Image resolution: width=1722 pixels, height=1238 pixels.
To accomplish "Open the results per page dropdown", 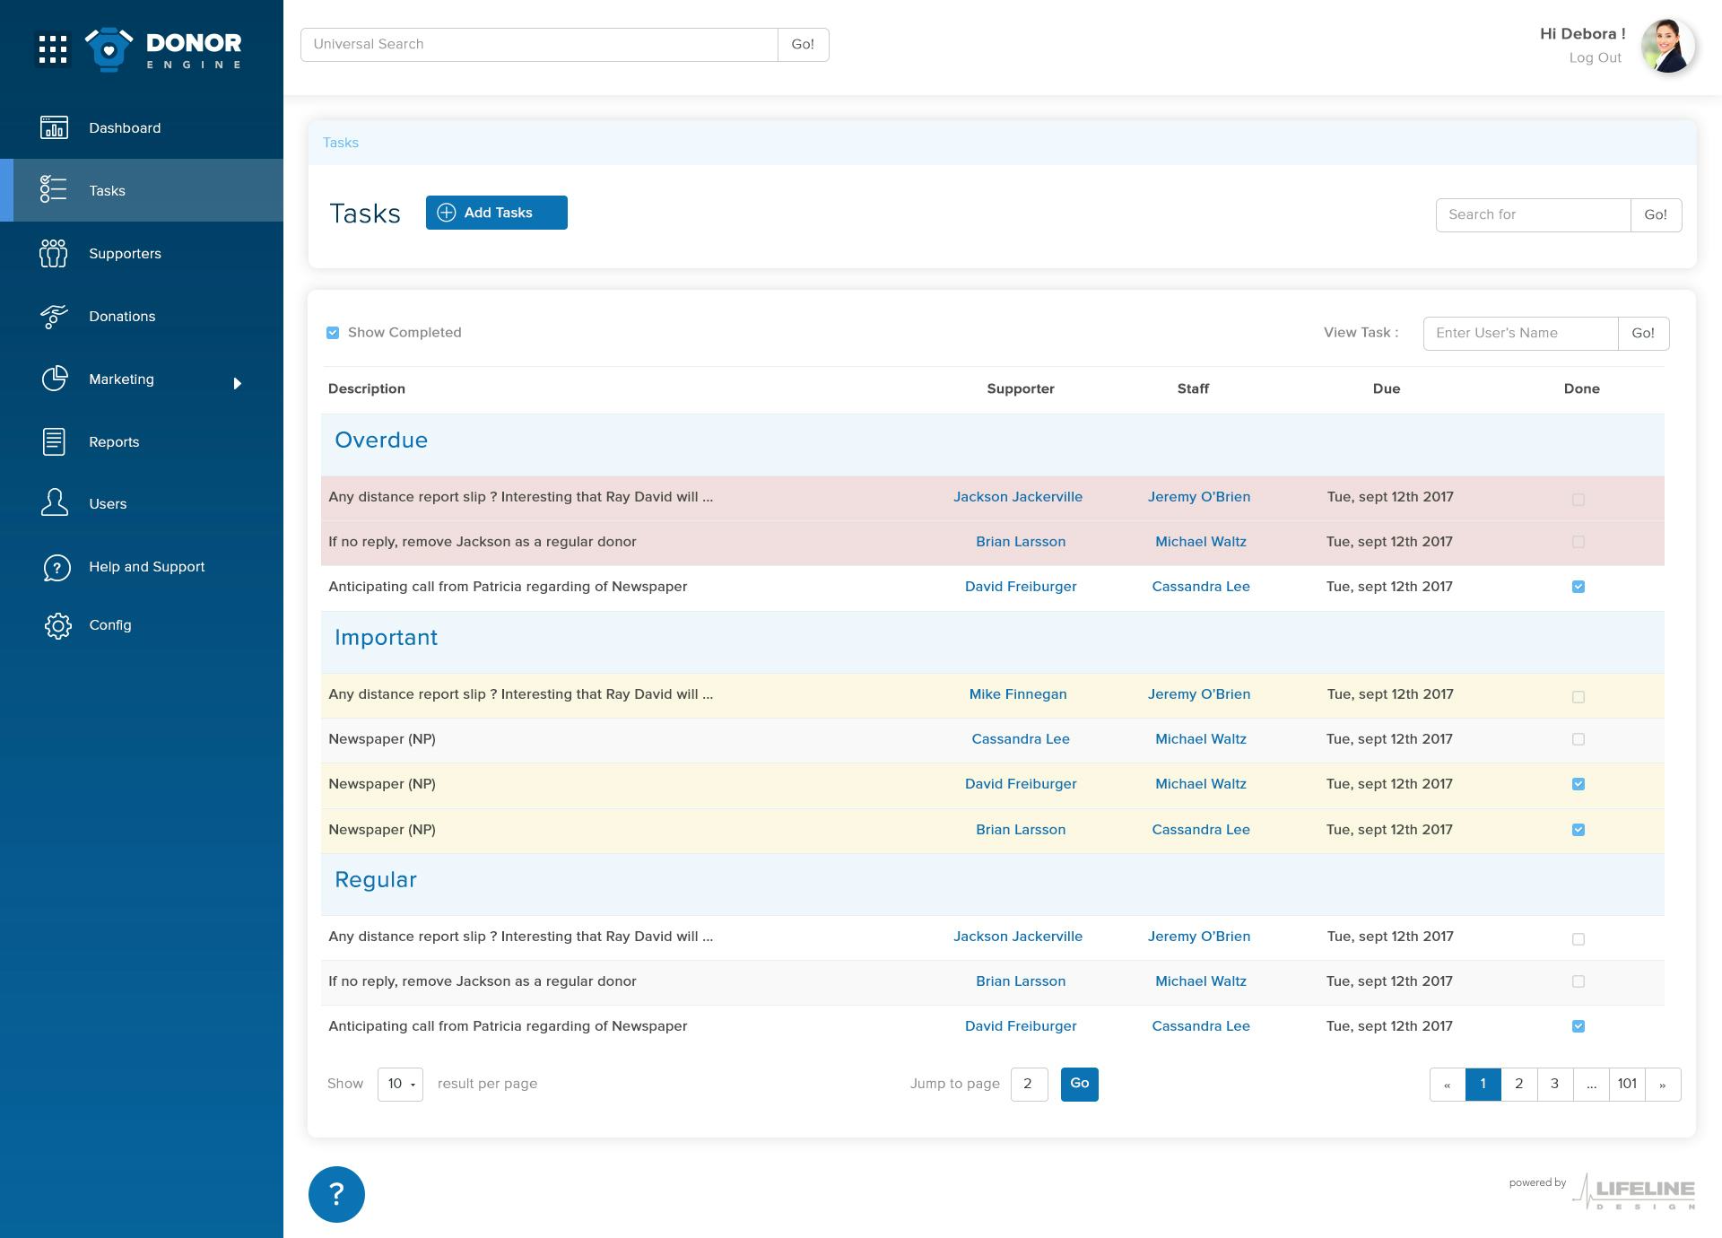I will point(401,1083).
